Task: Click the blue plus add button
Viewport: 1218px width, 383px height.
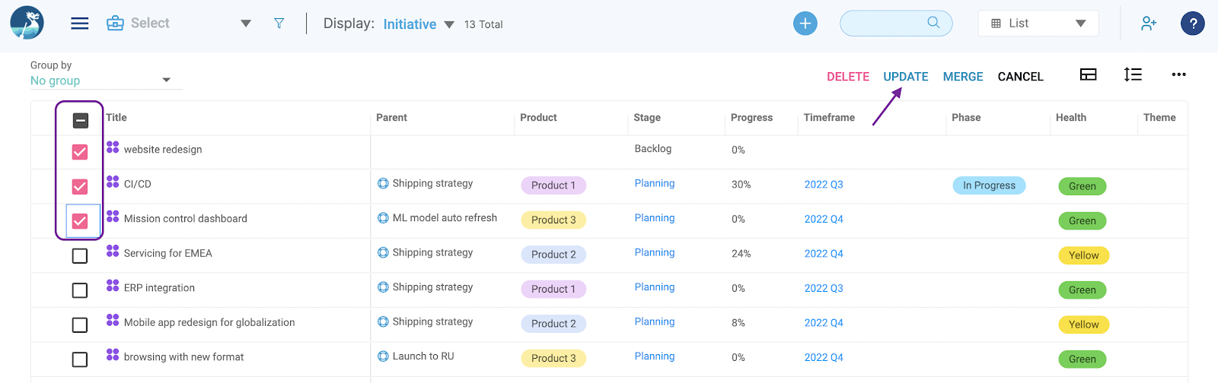Action: click(x=805, y=24)
